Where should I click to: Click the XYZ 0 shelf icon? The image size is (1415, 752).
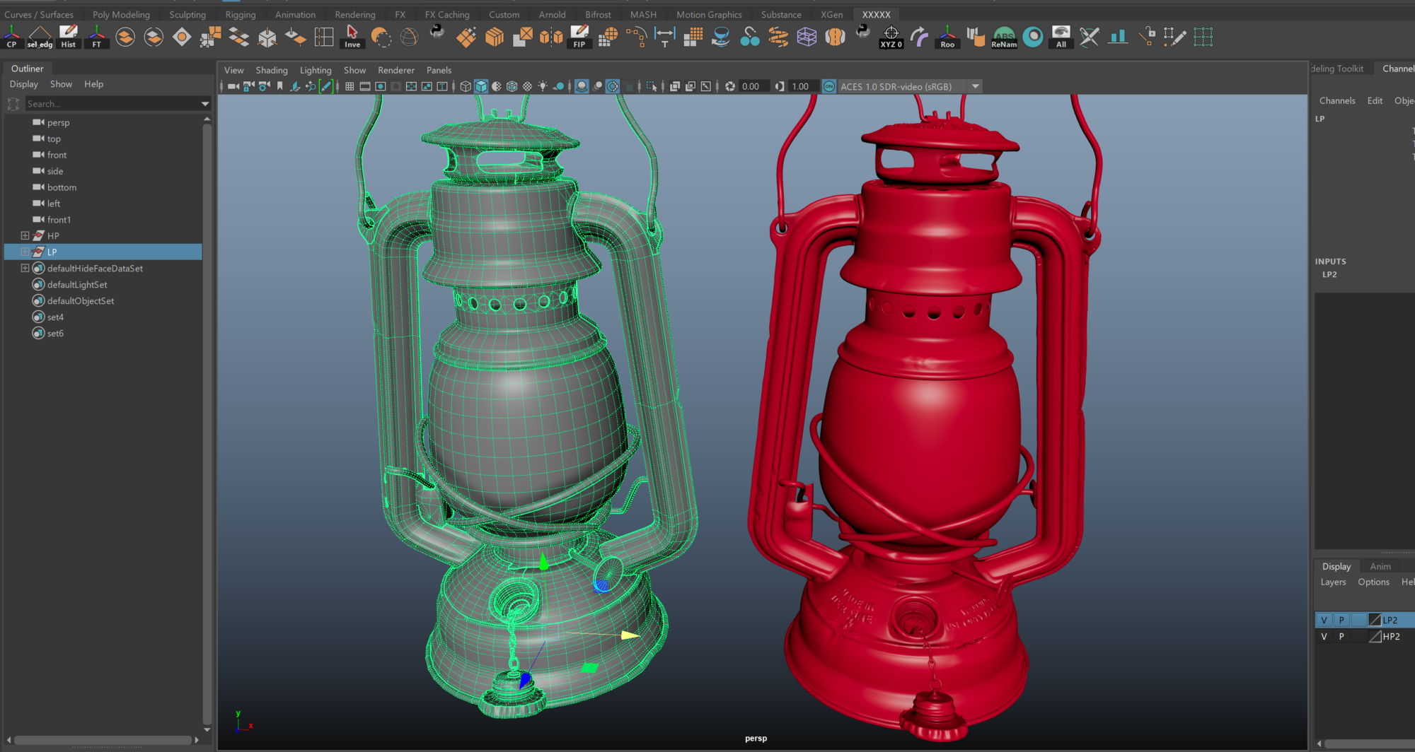click(x=891, y=37)
